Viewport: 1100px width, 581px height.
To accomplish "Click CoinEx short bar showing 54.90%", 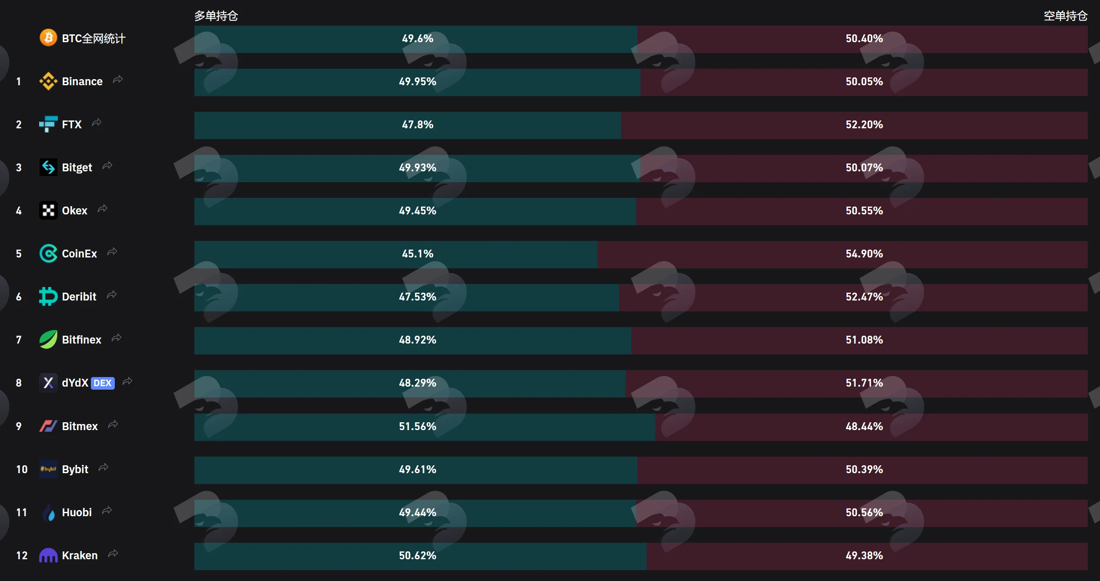I will [x=843, y=254].
